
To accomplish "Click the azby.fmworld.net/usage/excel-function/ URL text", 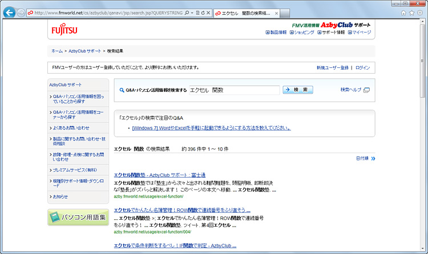I will point(148,197).
